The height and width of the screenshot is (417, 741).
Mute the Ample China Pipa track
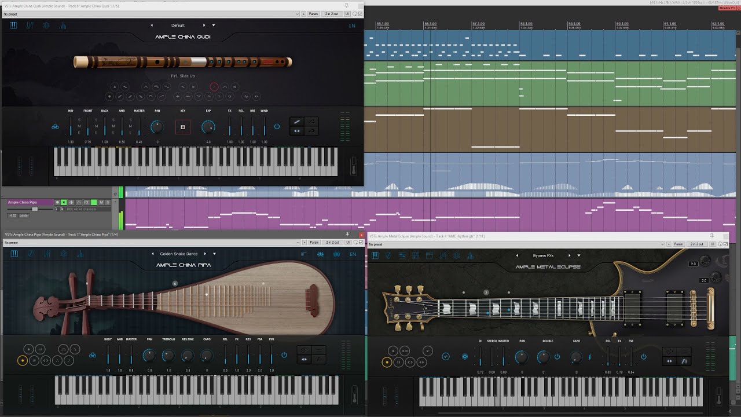[101, 202]
